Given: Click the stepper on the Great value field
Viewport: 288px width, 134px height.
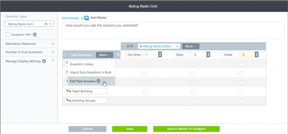Looking at the screenshot, I should pos(256,55).
